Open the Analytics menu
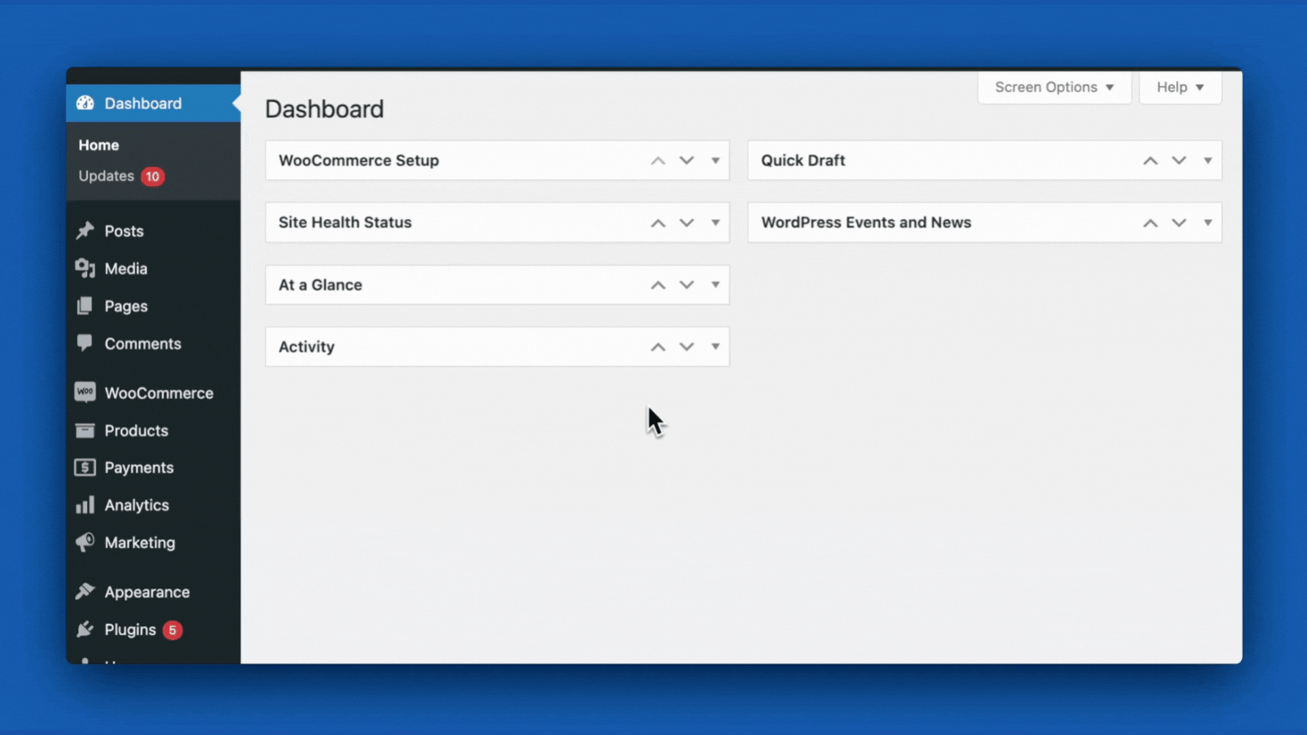The height and width of the screenshot is (735, 1307). (x=153, y=505)
